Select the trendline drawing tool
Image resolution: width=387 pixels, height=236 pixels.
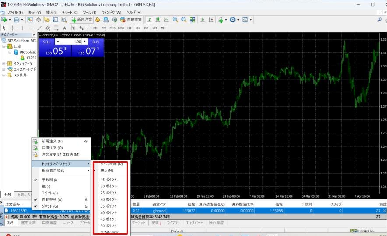pos(39,28)
